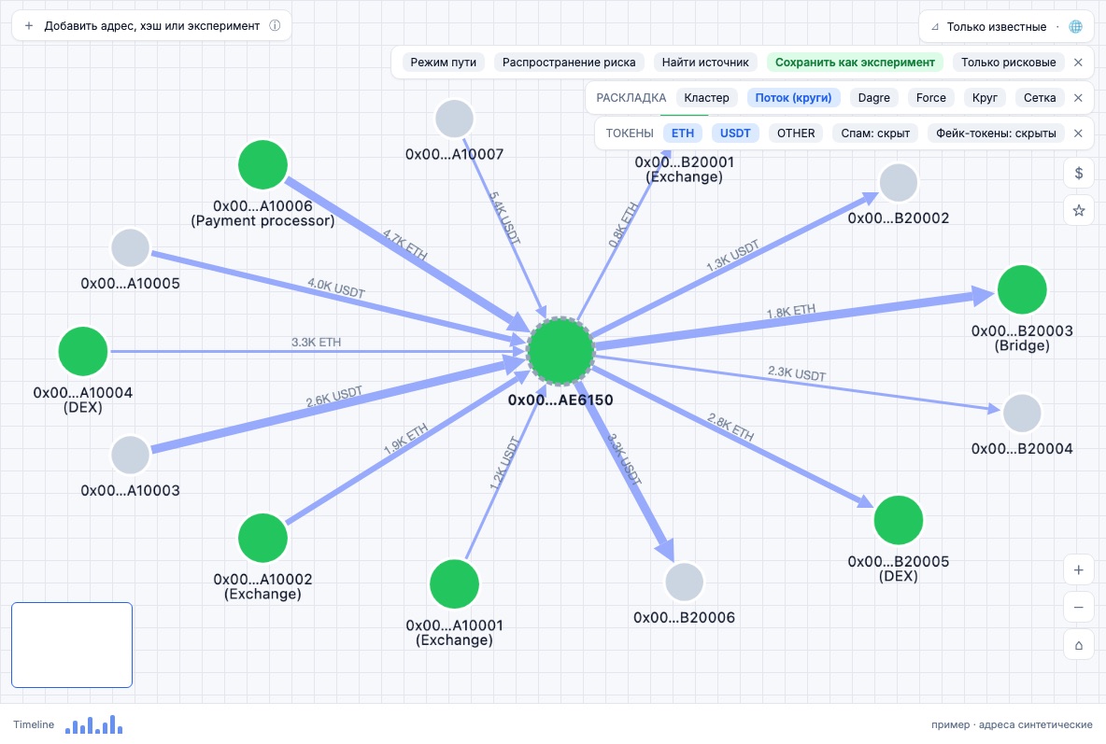
Task: Click the 1.2K USDT edge label
Action: [x=504, y=463]
